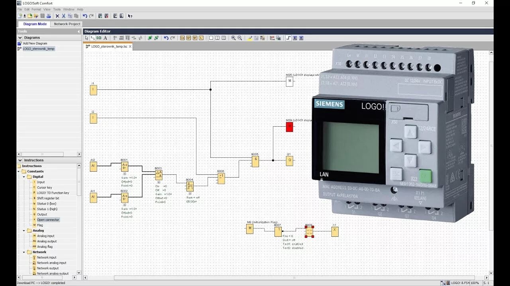This screenshot has width=510, height=286.
Task: Expand the B001 block parameters toggle
Action: (x=125, y=174)
